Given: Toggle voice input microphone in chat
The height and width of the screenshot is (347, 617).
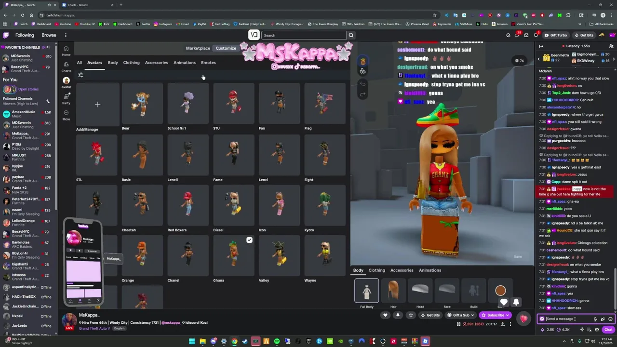Looking at the screenshot, I should point(595,319).
